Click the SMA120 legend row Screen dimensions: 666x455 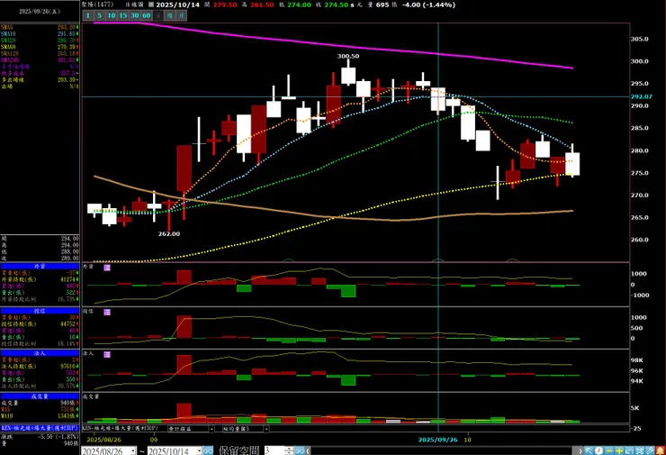[40, 53]
